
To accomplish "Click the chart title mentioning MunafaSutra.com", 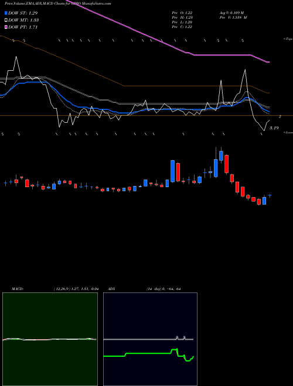I will click(x=57, y=4).
